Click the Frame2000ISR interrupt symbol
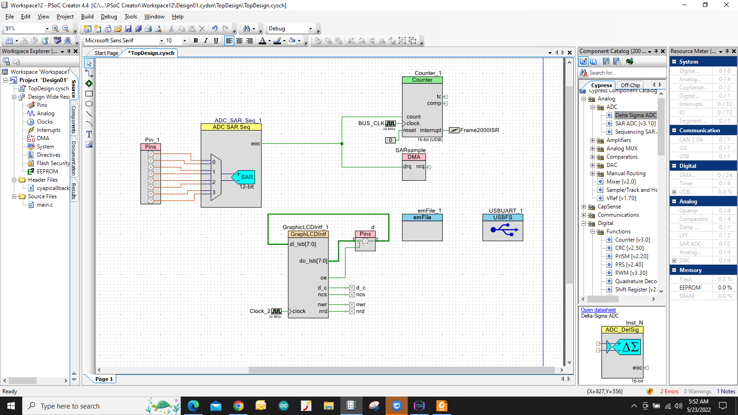Screen dimensions: 738x415 click(x=454, y=130)
